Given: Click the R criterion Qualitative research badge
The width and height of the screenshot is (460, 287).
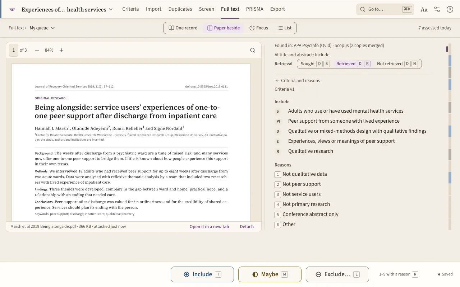Looking at the screenshot, I should pyautogui.click(x=278, y=151).
